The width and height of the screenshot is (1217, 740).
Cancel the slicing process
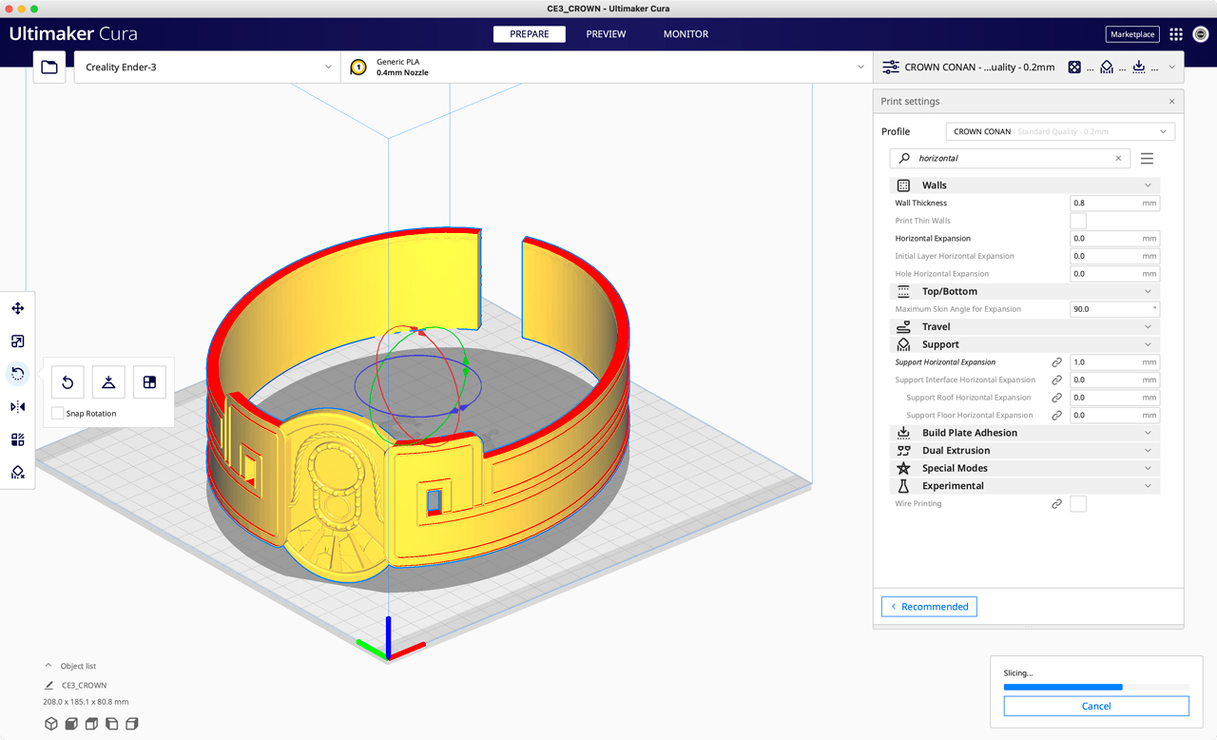[1096, 706]
